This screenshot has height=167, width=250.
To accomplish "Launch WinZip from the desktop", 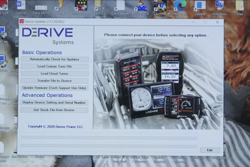I will tap(100, 5).
